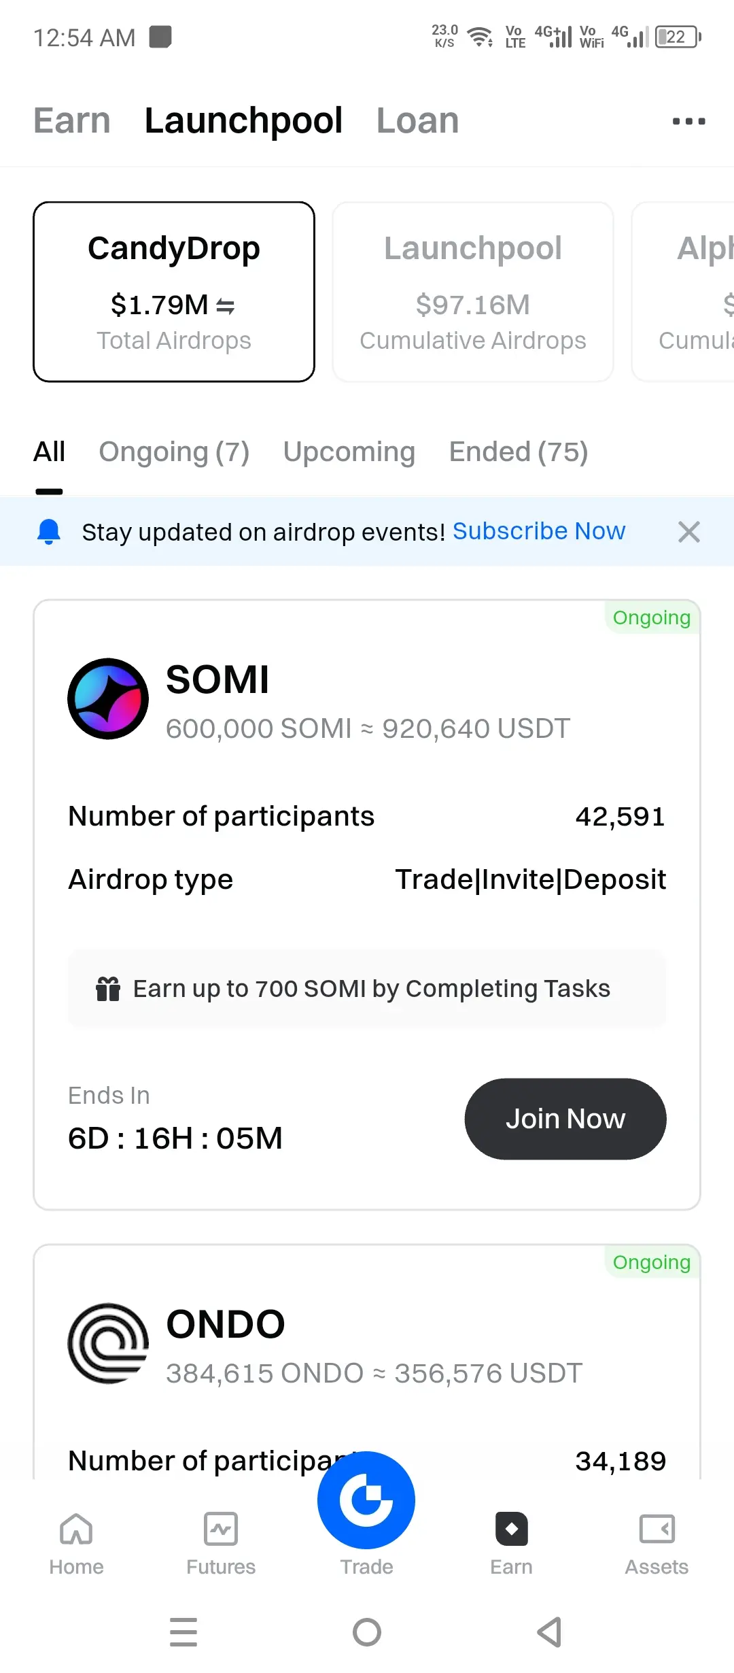Tap the notification bell icon in banner

click(49, 531)
